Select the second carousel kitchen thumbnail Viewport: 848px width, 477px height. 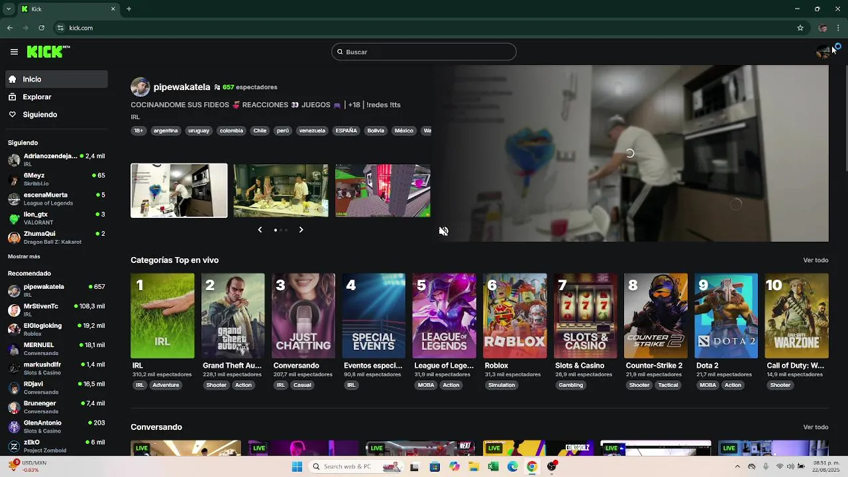(281, 190)
